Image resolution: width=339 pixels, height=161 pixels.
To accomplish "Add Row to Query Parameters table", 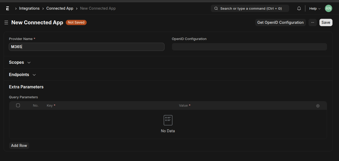I will (19, 146).
